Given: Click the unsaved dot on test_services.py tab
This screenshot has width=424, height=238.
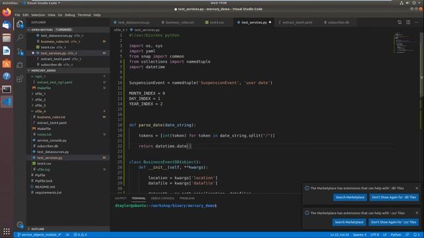Looking at the screenshot, I should (270, 22).
